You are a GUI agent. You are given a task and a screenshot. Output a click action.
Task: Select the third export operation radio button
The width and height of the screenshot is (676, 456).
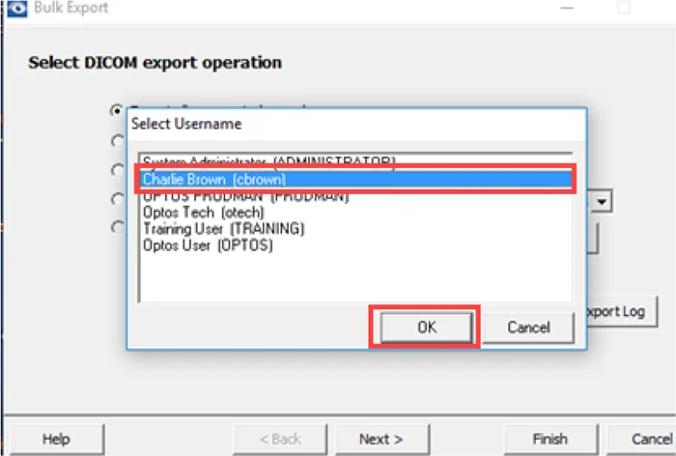[x=118, y=170]
